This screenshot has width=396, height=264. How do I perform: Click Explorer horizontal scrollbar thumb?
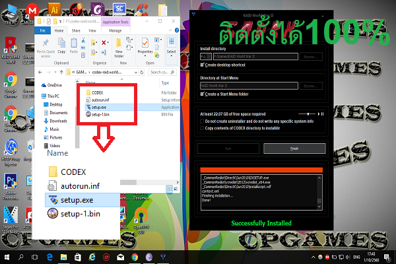128,182
